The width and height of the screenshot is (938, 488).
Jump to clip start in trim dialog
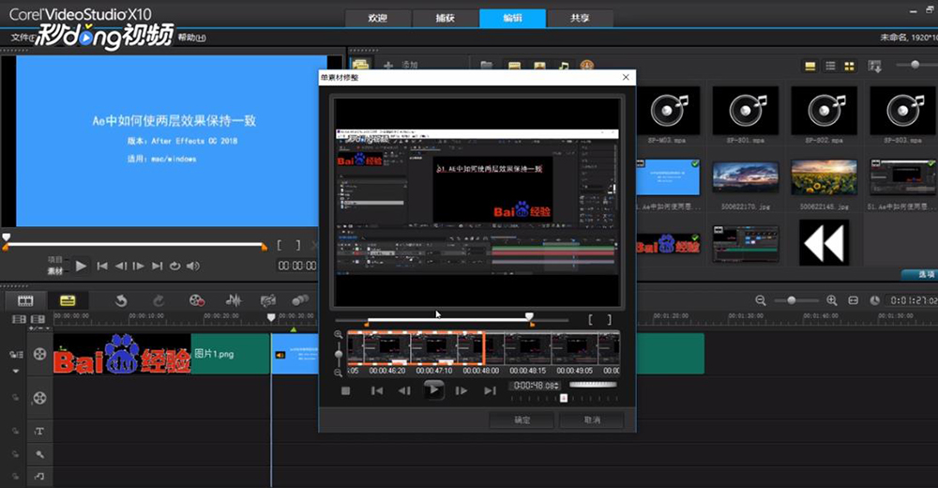point(376,391)
